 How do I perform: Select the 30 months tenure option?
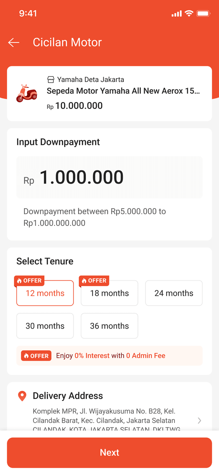[x=45, y=326]
